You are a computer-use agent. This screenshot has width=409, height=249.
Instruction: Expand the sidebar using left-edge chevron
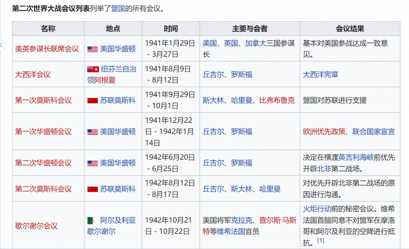(2, 45)
